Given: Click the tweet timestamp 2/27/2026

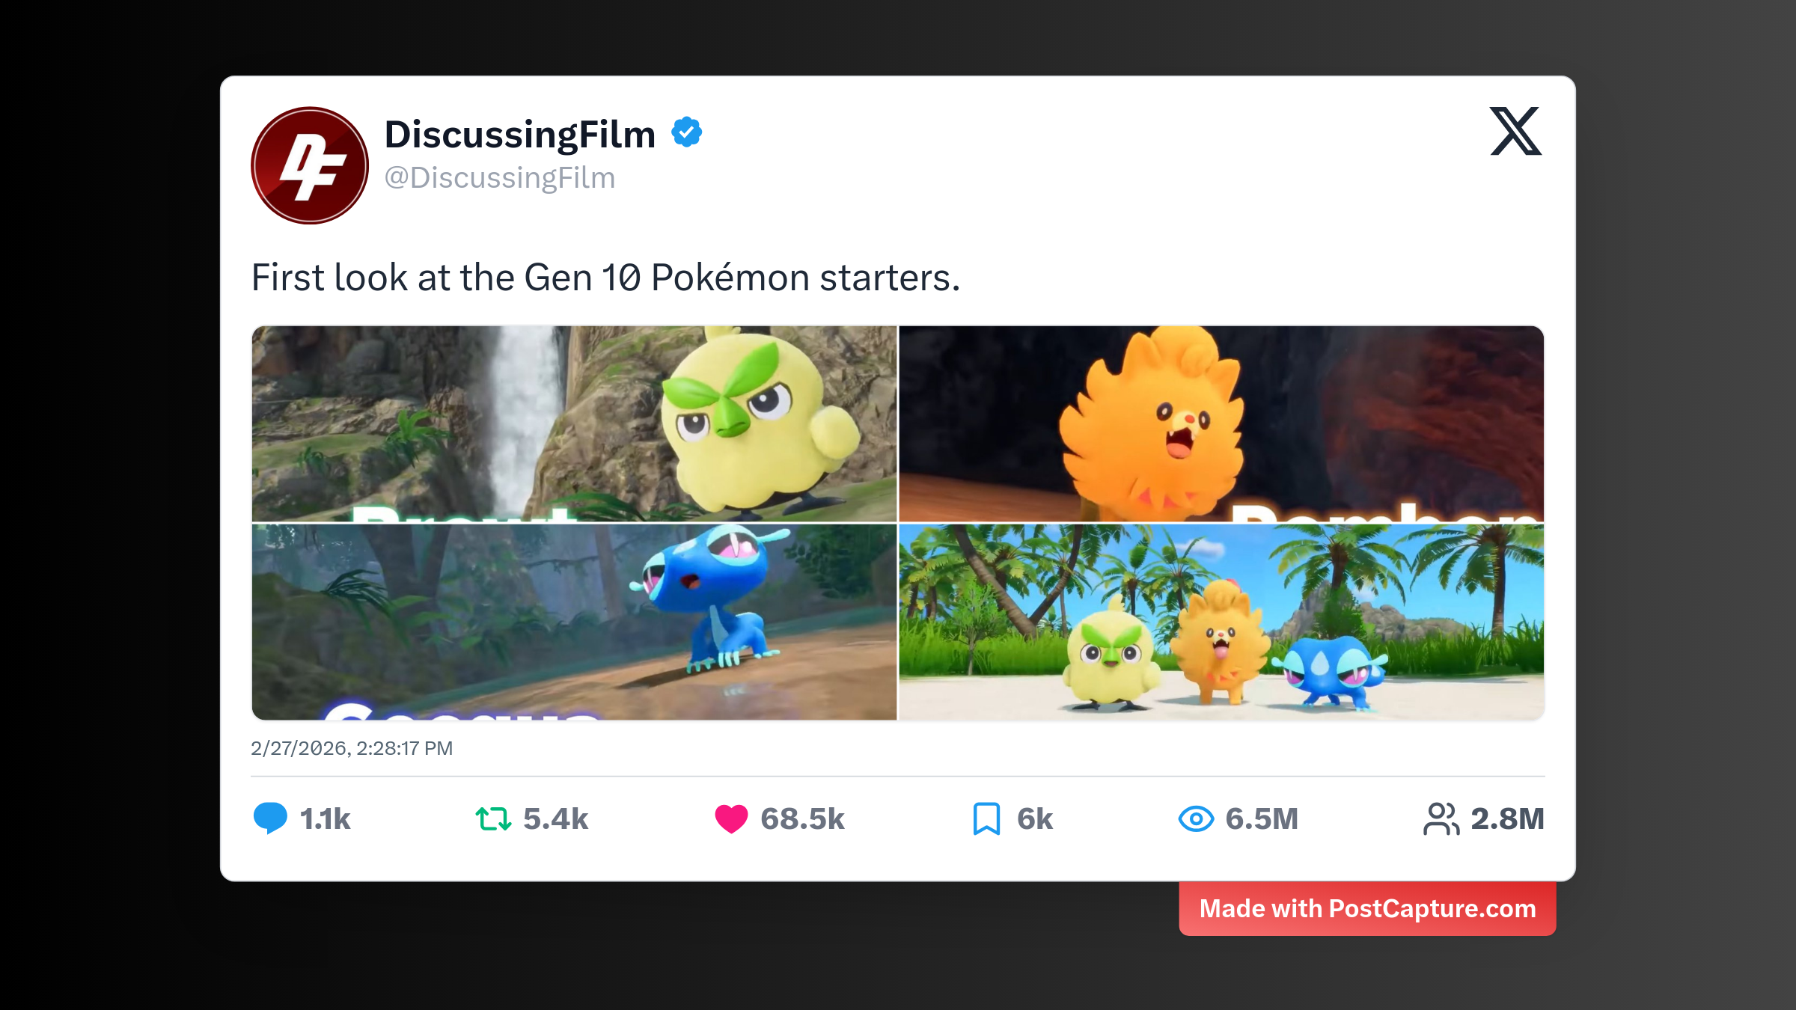Looking at the screenshot, I should [x=352, y=748].
